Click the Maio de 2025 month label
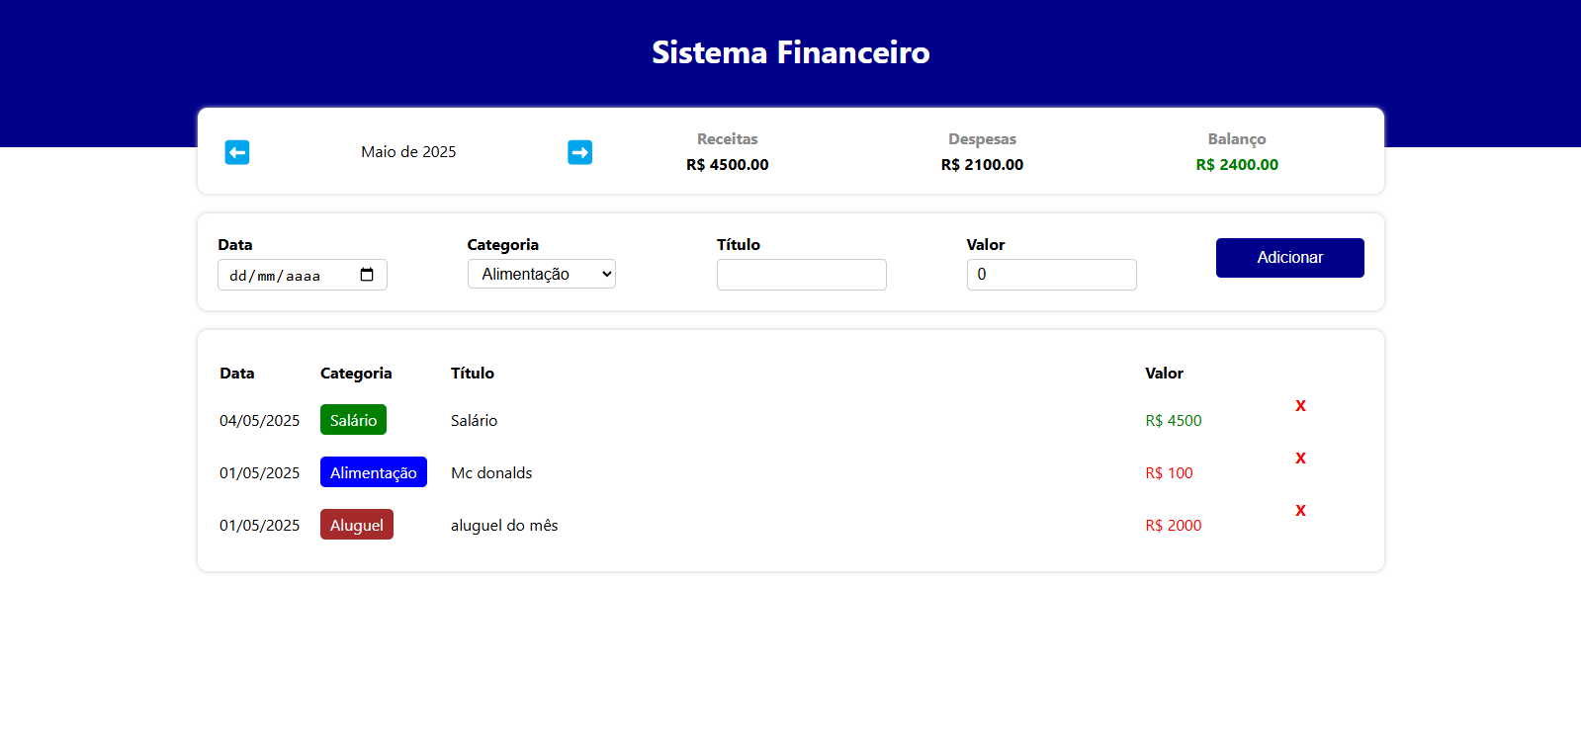1581x753 pixels. tap(408, 152)
